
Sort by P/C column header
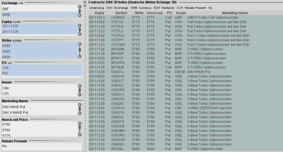tap(170, 13)
